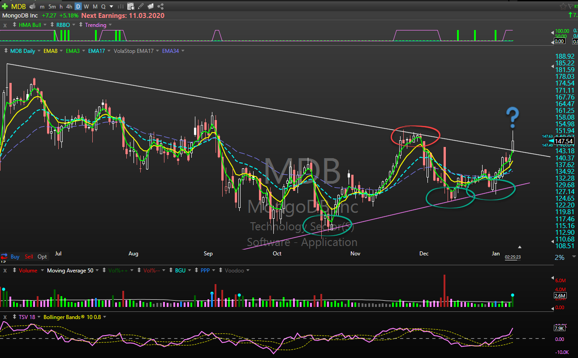Click the green plus add icon
Viewport: 578px width, 358px height.
pyautogui.click(x=5, y=6)
